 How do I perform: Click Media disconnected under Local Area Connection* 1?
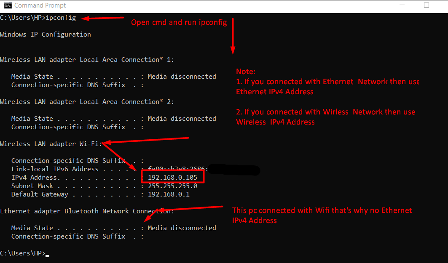[182, 77]
